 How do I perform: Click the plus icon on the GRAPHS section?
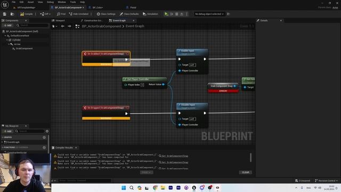click(x=44, y=138)
